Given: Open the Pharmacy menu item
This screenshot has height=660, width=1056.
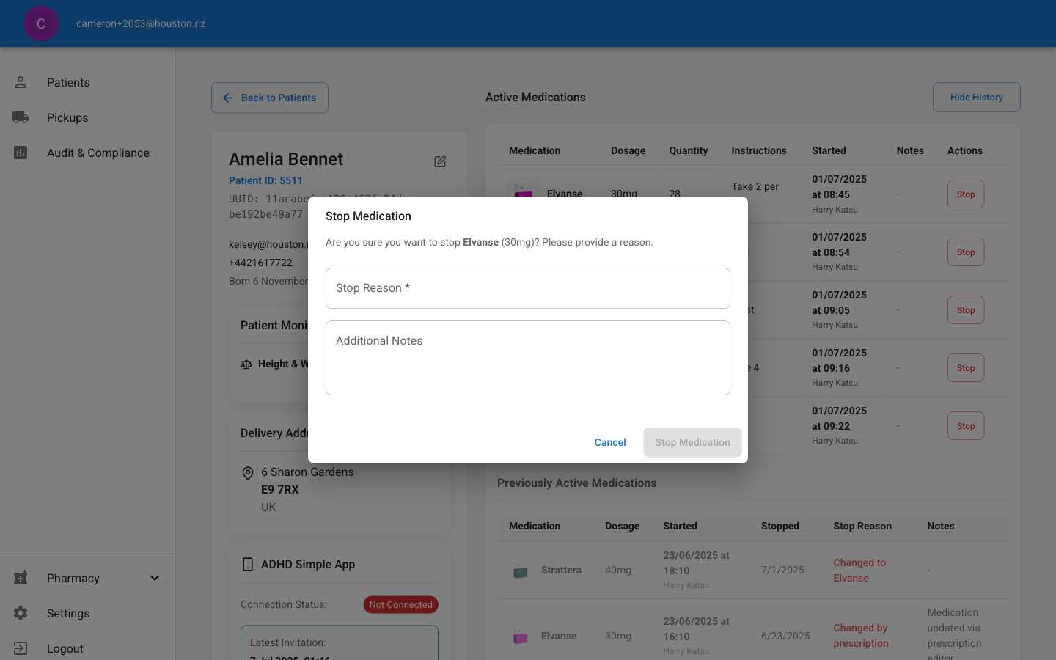Looking at the screenshot, I should [88, 578].
